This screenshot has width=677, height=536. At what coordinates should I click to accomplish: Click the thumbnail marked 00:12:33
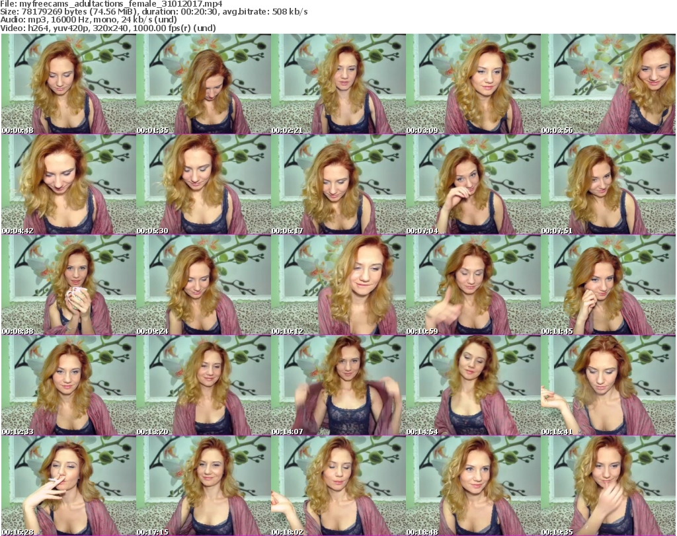(x=69, y=385)
